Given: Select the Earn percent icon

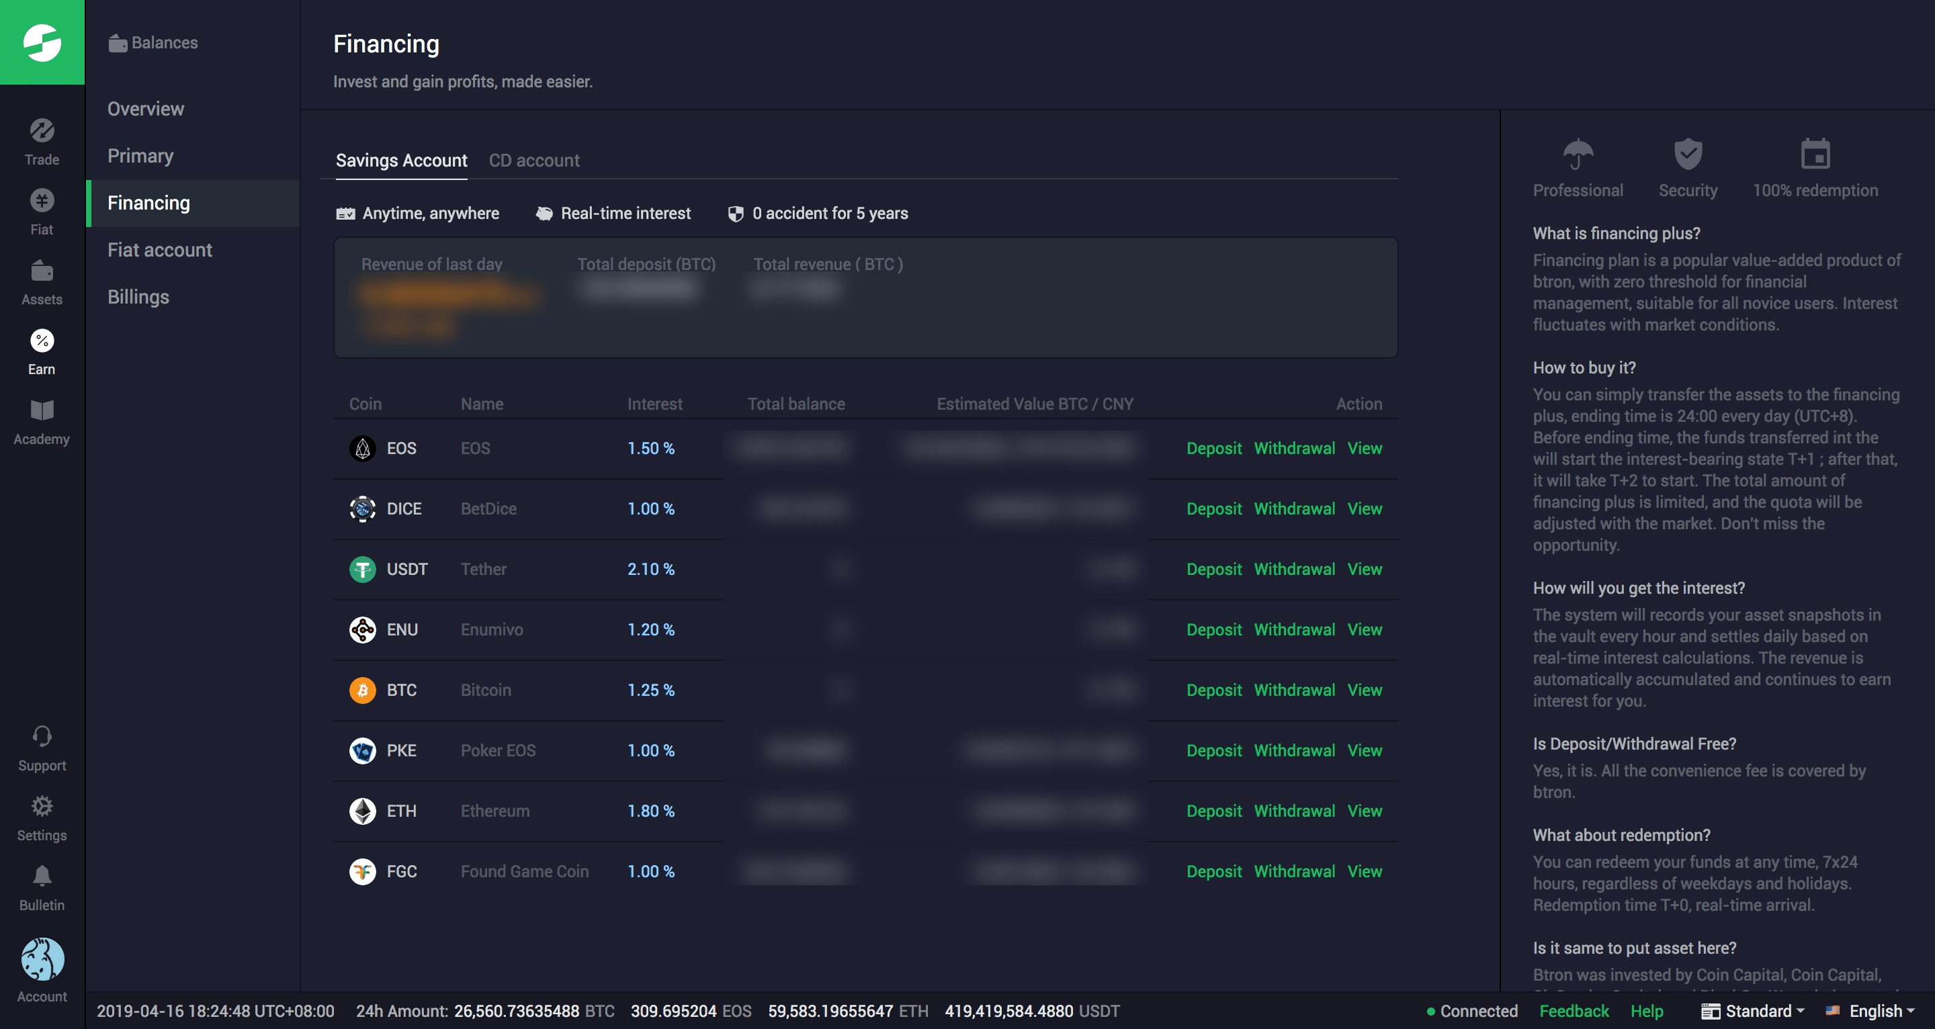Looking at the screenshot, I should point(42,341).
